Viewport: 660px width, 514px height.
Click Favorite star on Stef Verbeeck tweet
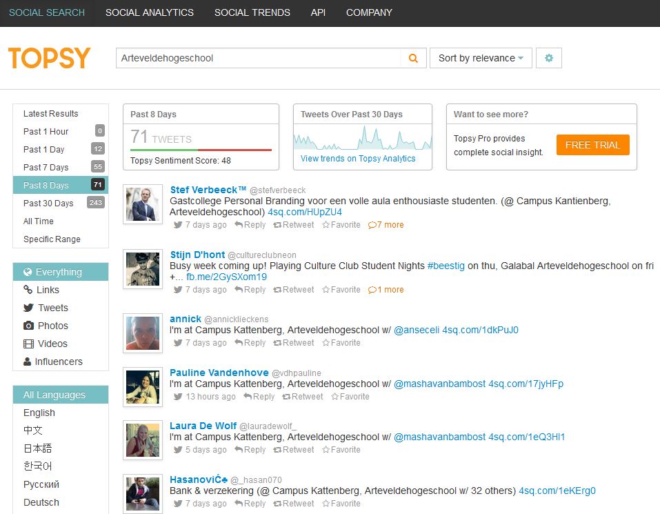(x=326, y=225)
